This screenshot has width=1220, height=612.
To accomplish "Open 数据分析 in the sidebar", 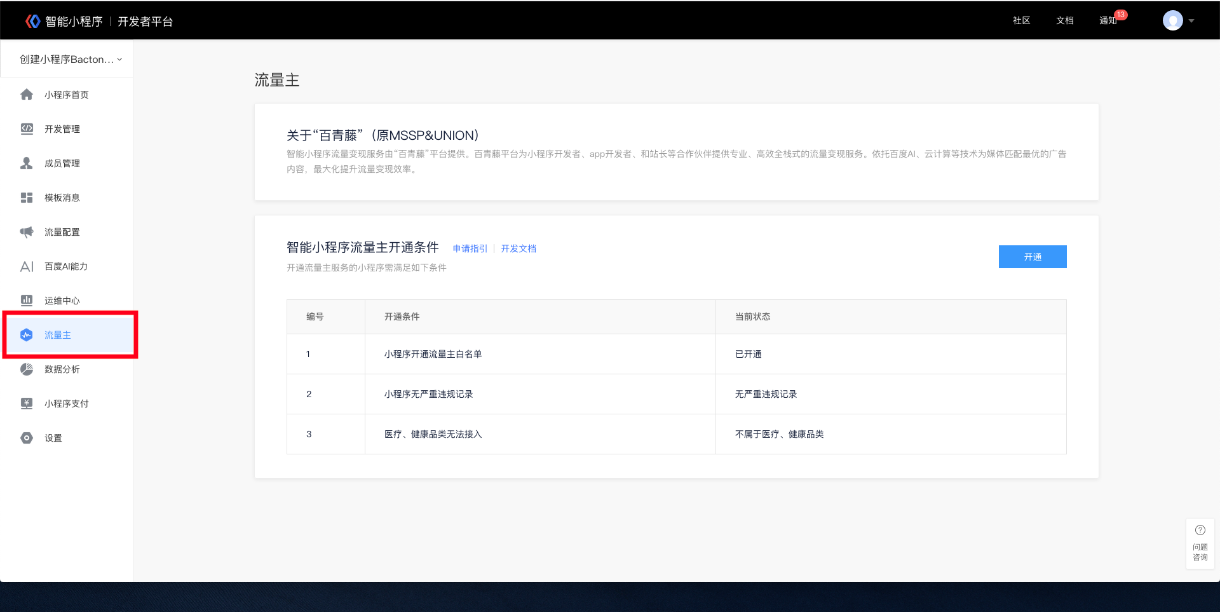I will coord(67,369).
